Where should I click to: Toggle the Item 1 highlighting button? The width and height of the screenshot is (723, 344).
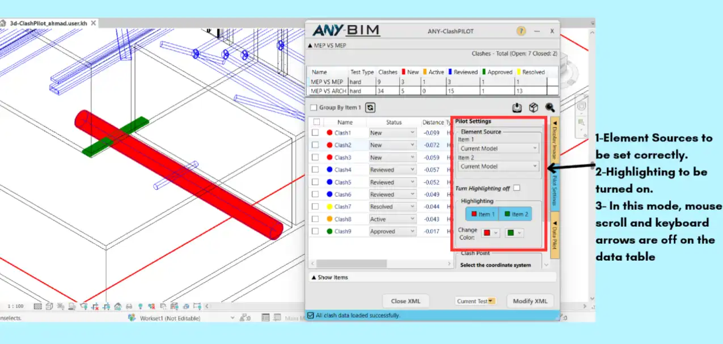coord(481,214)
